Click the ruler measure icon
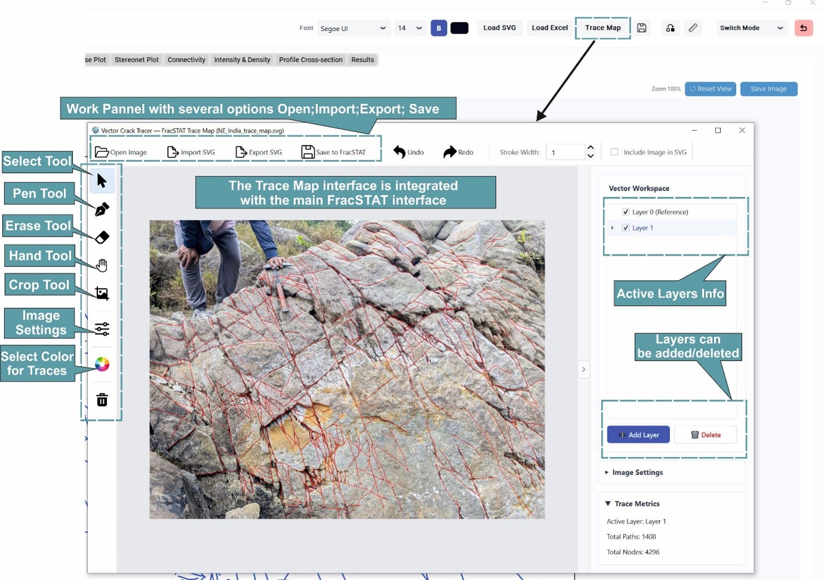 click(693, 28)
